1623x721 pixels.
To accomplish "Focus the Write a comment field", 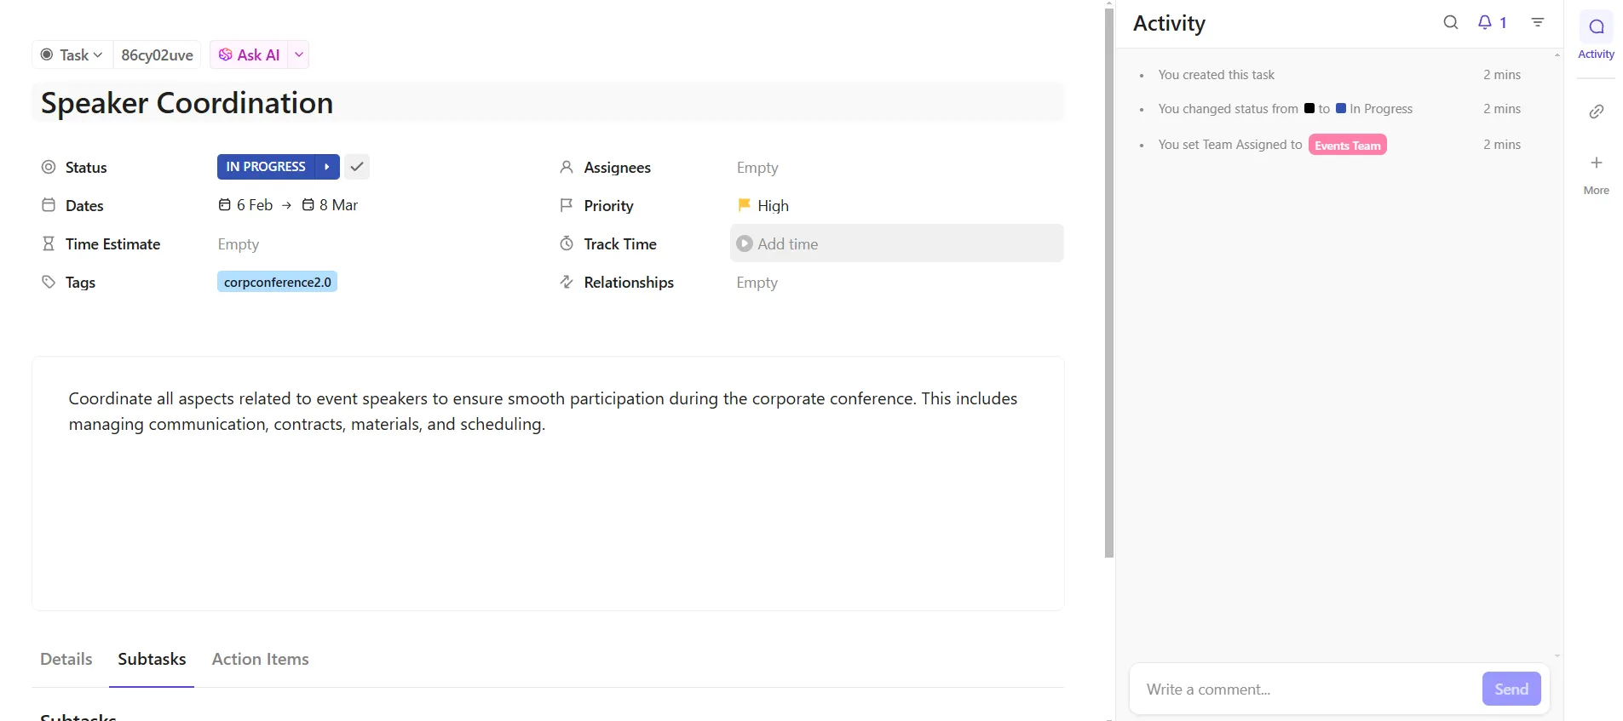I will [x=1305, y=689].
